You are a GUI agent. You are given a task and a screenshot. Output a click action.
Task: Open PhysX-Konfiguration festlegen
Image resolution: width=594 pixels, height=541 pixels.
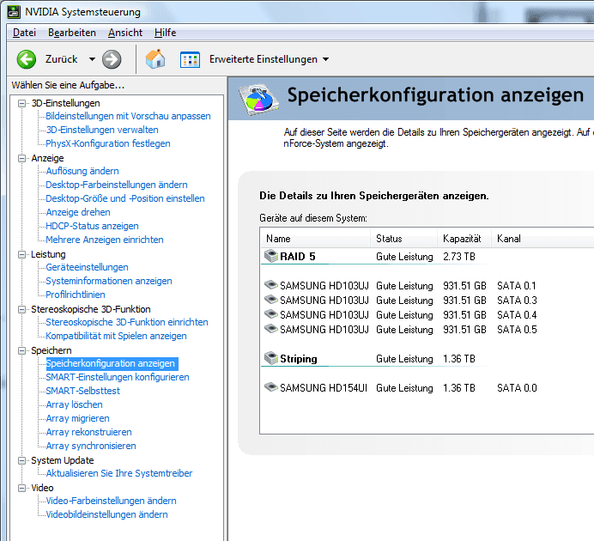pyautogui.click(x=108, y=143)
